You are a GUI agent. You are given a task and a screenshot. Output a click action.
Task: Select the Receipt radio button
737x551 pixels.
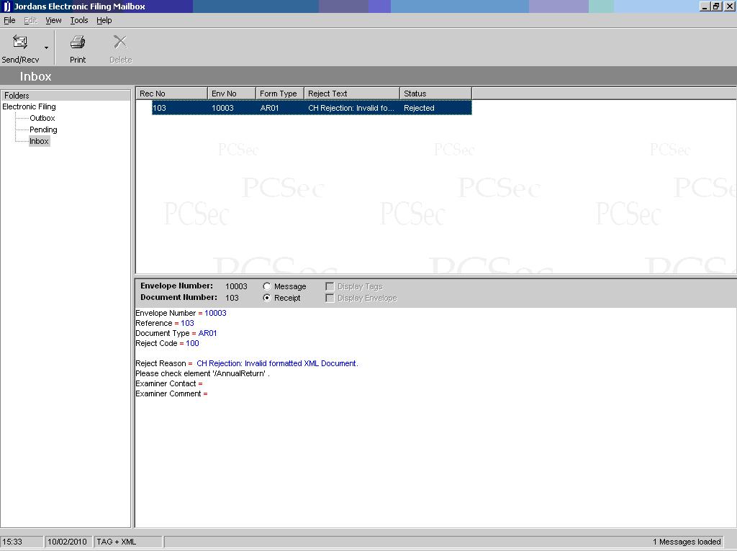point(267,298)
